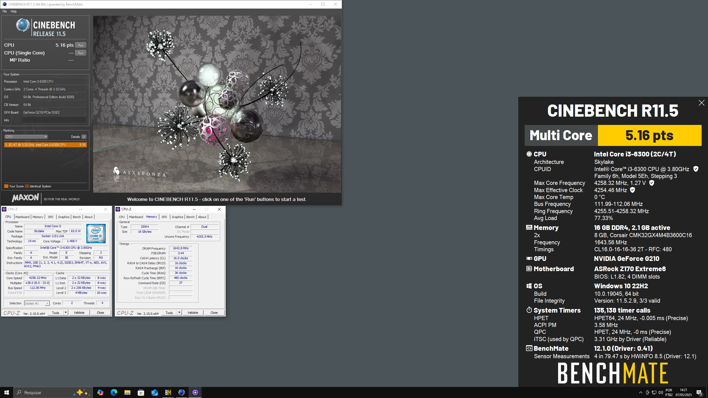Click the Ranking Details arrow button

(84, 137)
